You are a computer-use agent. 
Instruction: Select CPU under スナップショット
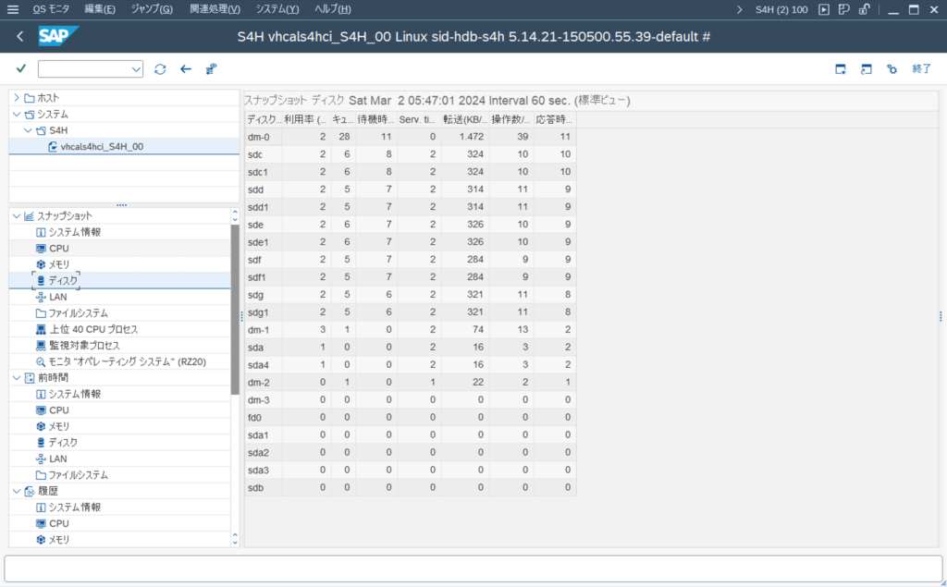(x=59, y=249)
